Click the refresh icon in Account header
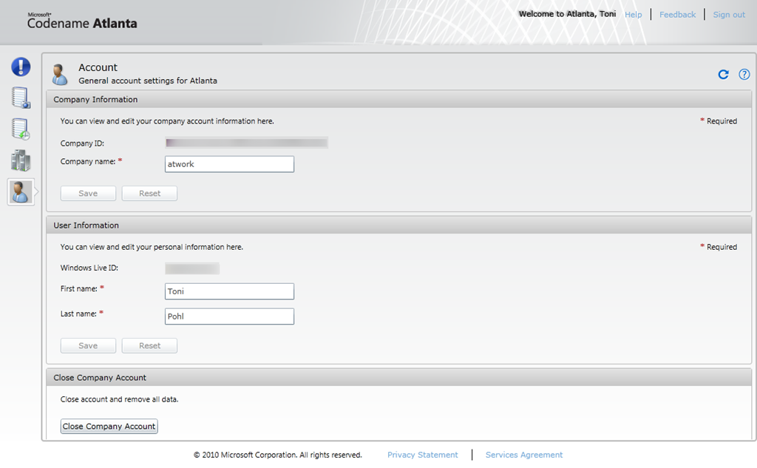 [724, 74]
